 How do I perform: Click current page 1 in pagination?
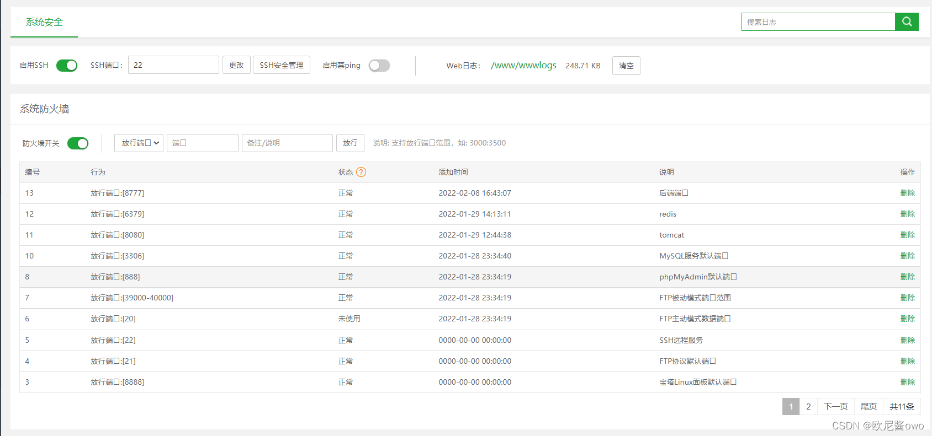tap(791, 406)
